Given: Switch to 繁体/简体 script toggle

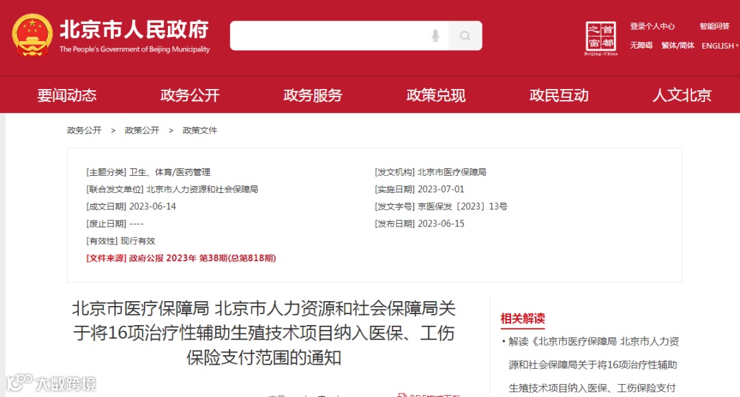Looking at the screenshot, I should point(678,45).
